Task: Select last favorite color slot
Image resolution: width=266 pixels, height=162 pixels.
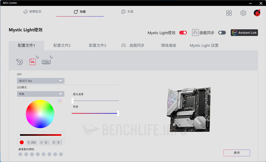Action: point(61,154)
